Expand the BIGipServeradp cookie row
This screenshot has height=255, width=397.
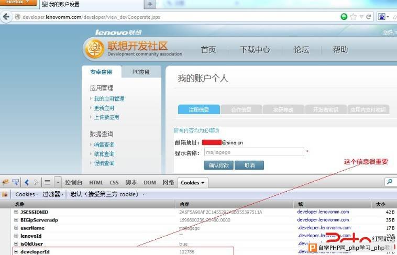pos(16,220)
